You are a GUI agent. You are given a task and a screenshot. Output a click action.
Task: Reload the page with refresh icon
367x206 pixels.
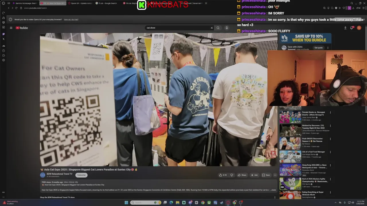tap(16, 8)
